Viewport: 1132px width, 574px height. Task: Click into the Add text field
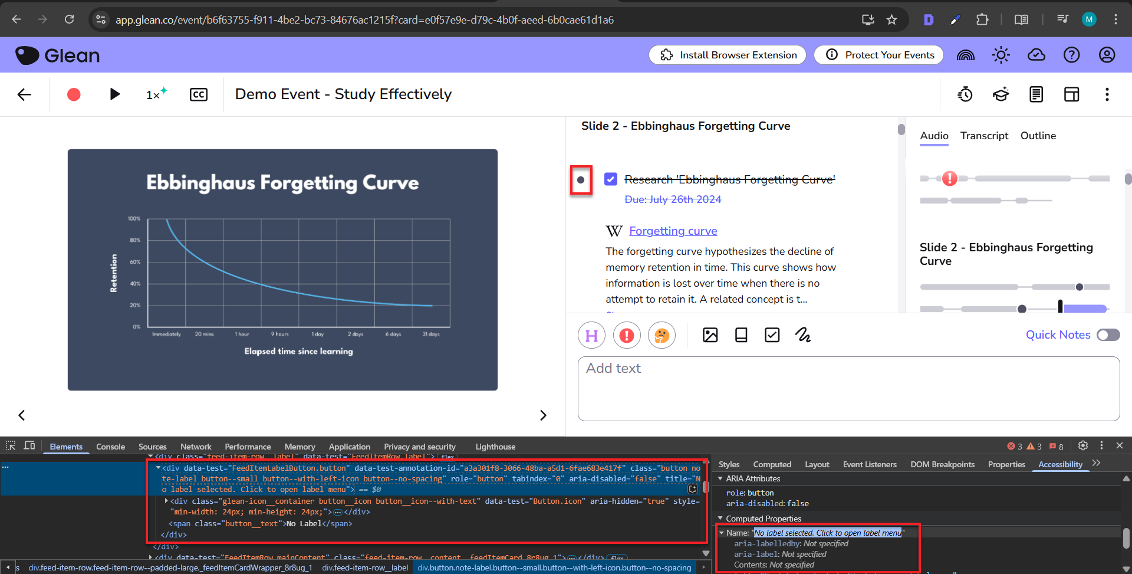[x=848, y=388]
